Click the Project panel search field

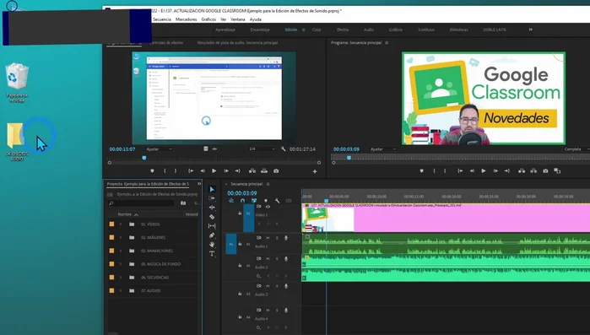[x=142, y=203]
